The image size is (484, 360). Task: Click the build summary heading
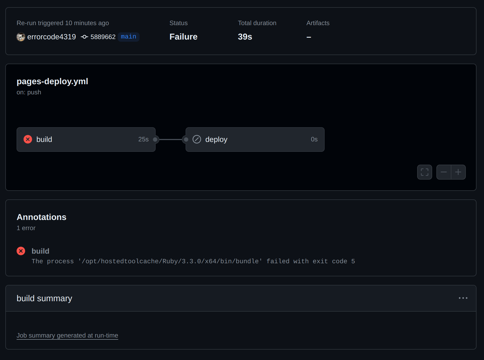tap(44, 298)
